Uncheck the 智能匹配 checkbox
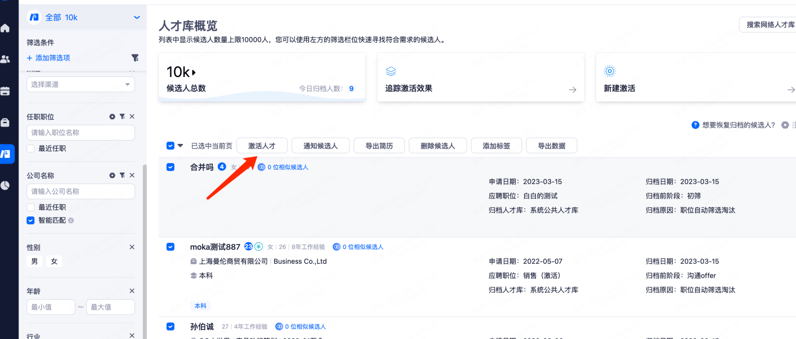 tap(31, 220)
